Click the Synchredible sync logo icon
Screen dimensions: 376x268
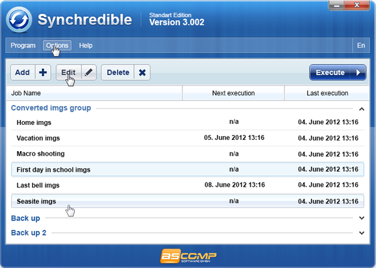click(x=22, y=19)
